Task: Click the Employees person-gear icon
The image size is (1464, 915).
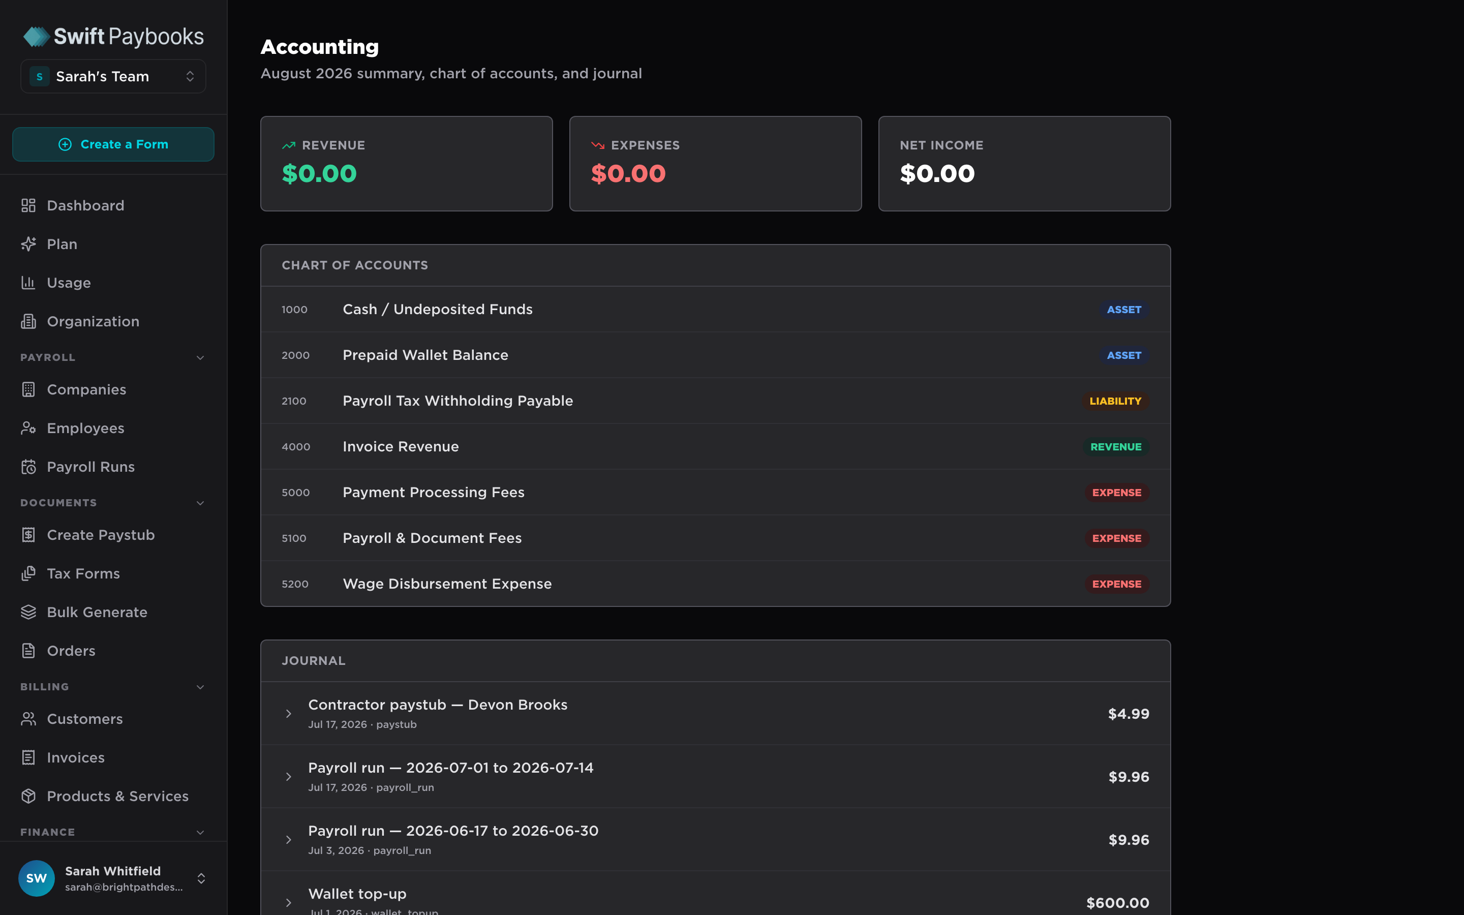Action: pyautogui.click(x=28, y=429)
